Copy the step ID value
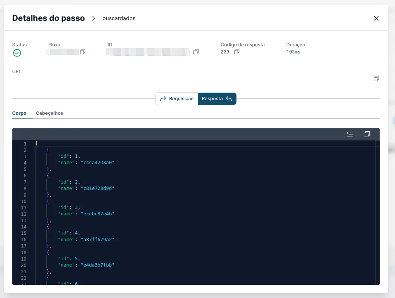Viewport: 395px width, 298px height. point(196,52)
